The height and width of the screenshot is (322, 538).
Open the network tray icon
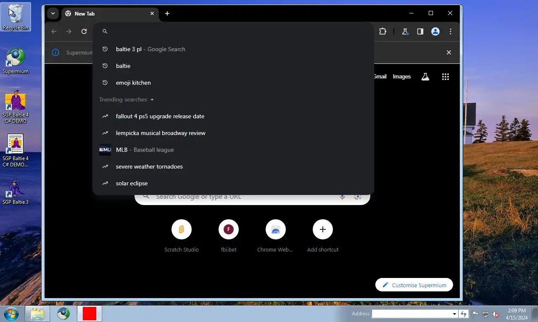(x=485, y=314)
